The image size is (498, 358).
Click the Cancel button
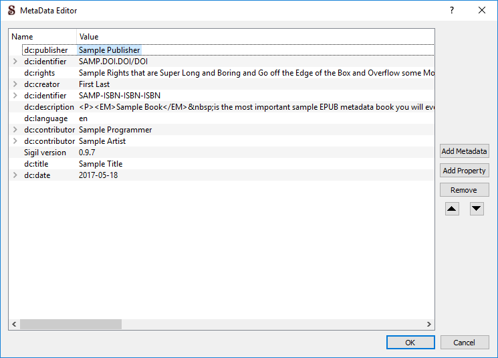464,343
